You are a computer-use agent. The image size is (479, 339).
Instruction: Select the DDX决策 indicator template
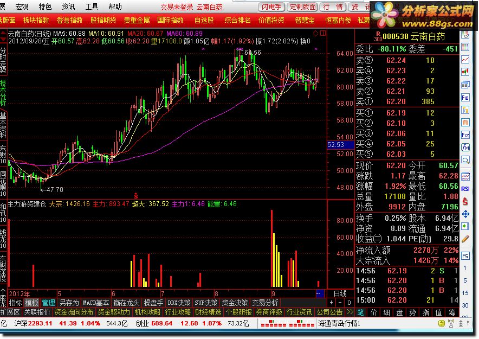click(x=179, y=303)
